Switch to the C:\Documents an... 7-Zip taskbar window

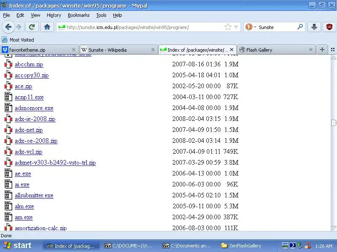[187, 246]
